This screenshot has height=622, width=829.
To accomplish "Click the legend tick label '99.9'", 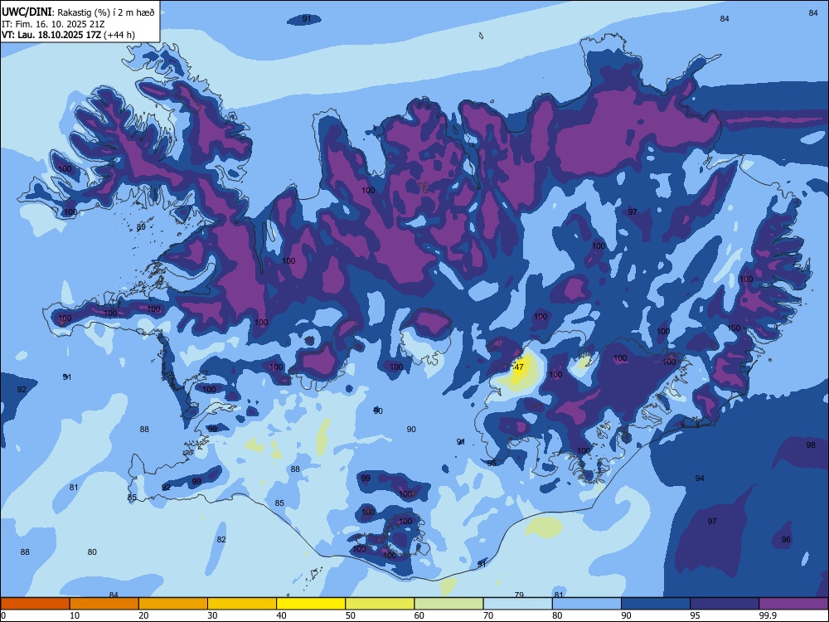I will tap(768, 615).
